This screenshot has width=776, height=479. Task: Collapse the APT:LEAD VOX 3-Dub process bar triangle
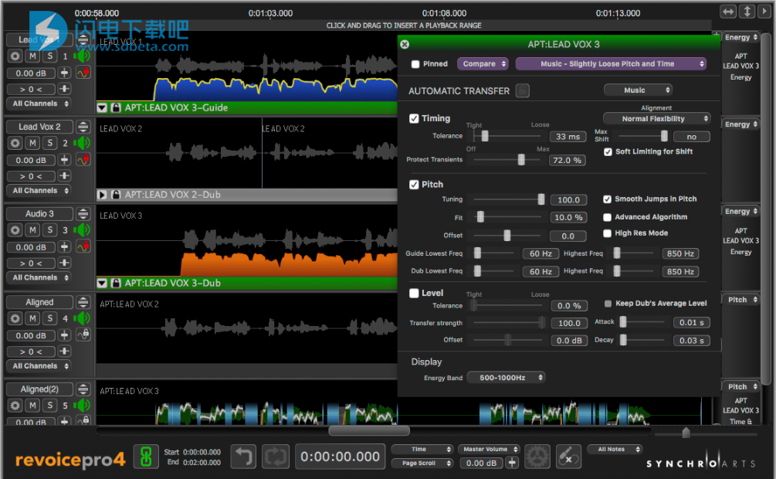(x=102, y=283)
